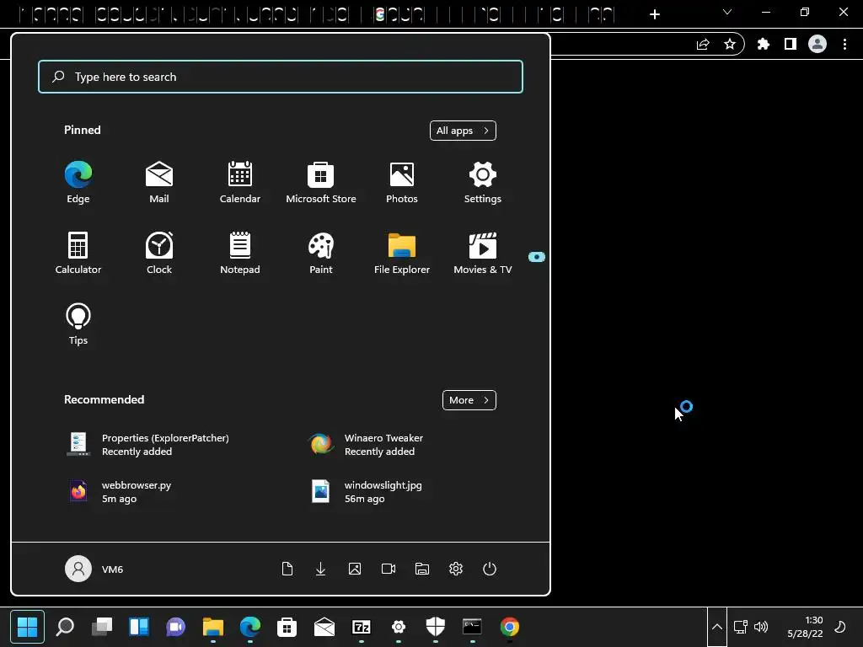Open Documents folder in Start footer

[287, 569]
